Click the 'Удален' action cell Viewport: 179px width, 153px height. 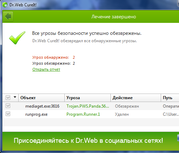tap(122, 114)
